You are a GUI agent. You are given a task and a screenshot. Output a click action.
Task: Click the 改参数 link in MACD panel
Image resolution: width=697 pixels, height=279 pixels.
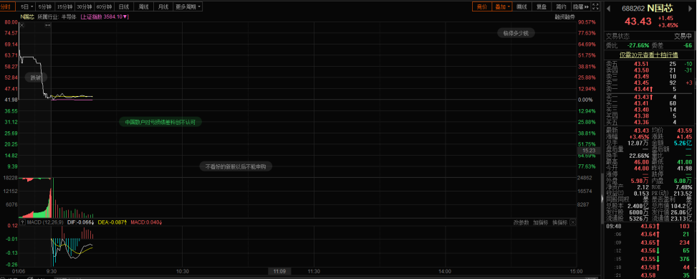(x=521, y=222)
